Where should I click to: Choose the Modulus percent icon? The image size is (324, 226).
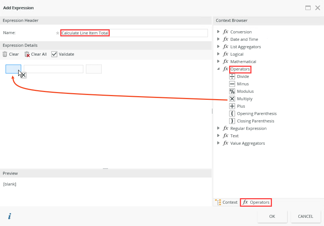coord(232,91)
